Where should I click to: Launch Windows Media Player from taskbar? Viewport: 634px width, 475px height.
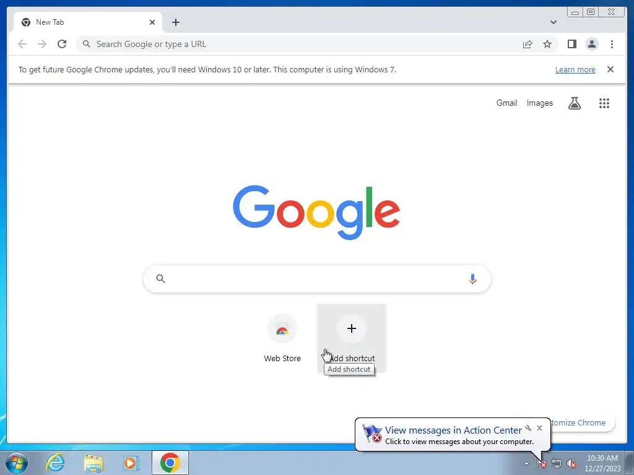131,463
